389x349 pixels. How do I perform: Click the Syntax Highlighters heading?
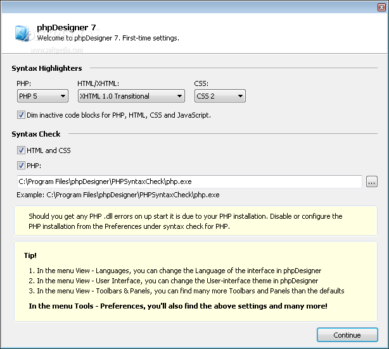[x=47, y=68]
